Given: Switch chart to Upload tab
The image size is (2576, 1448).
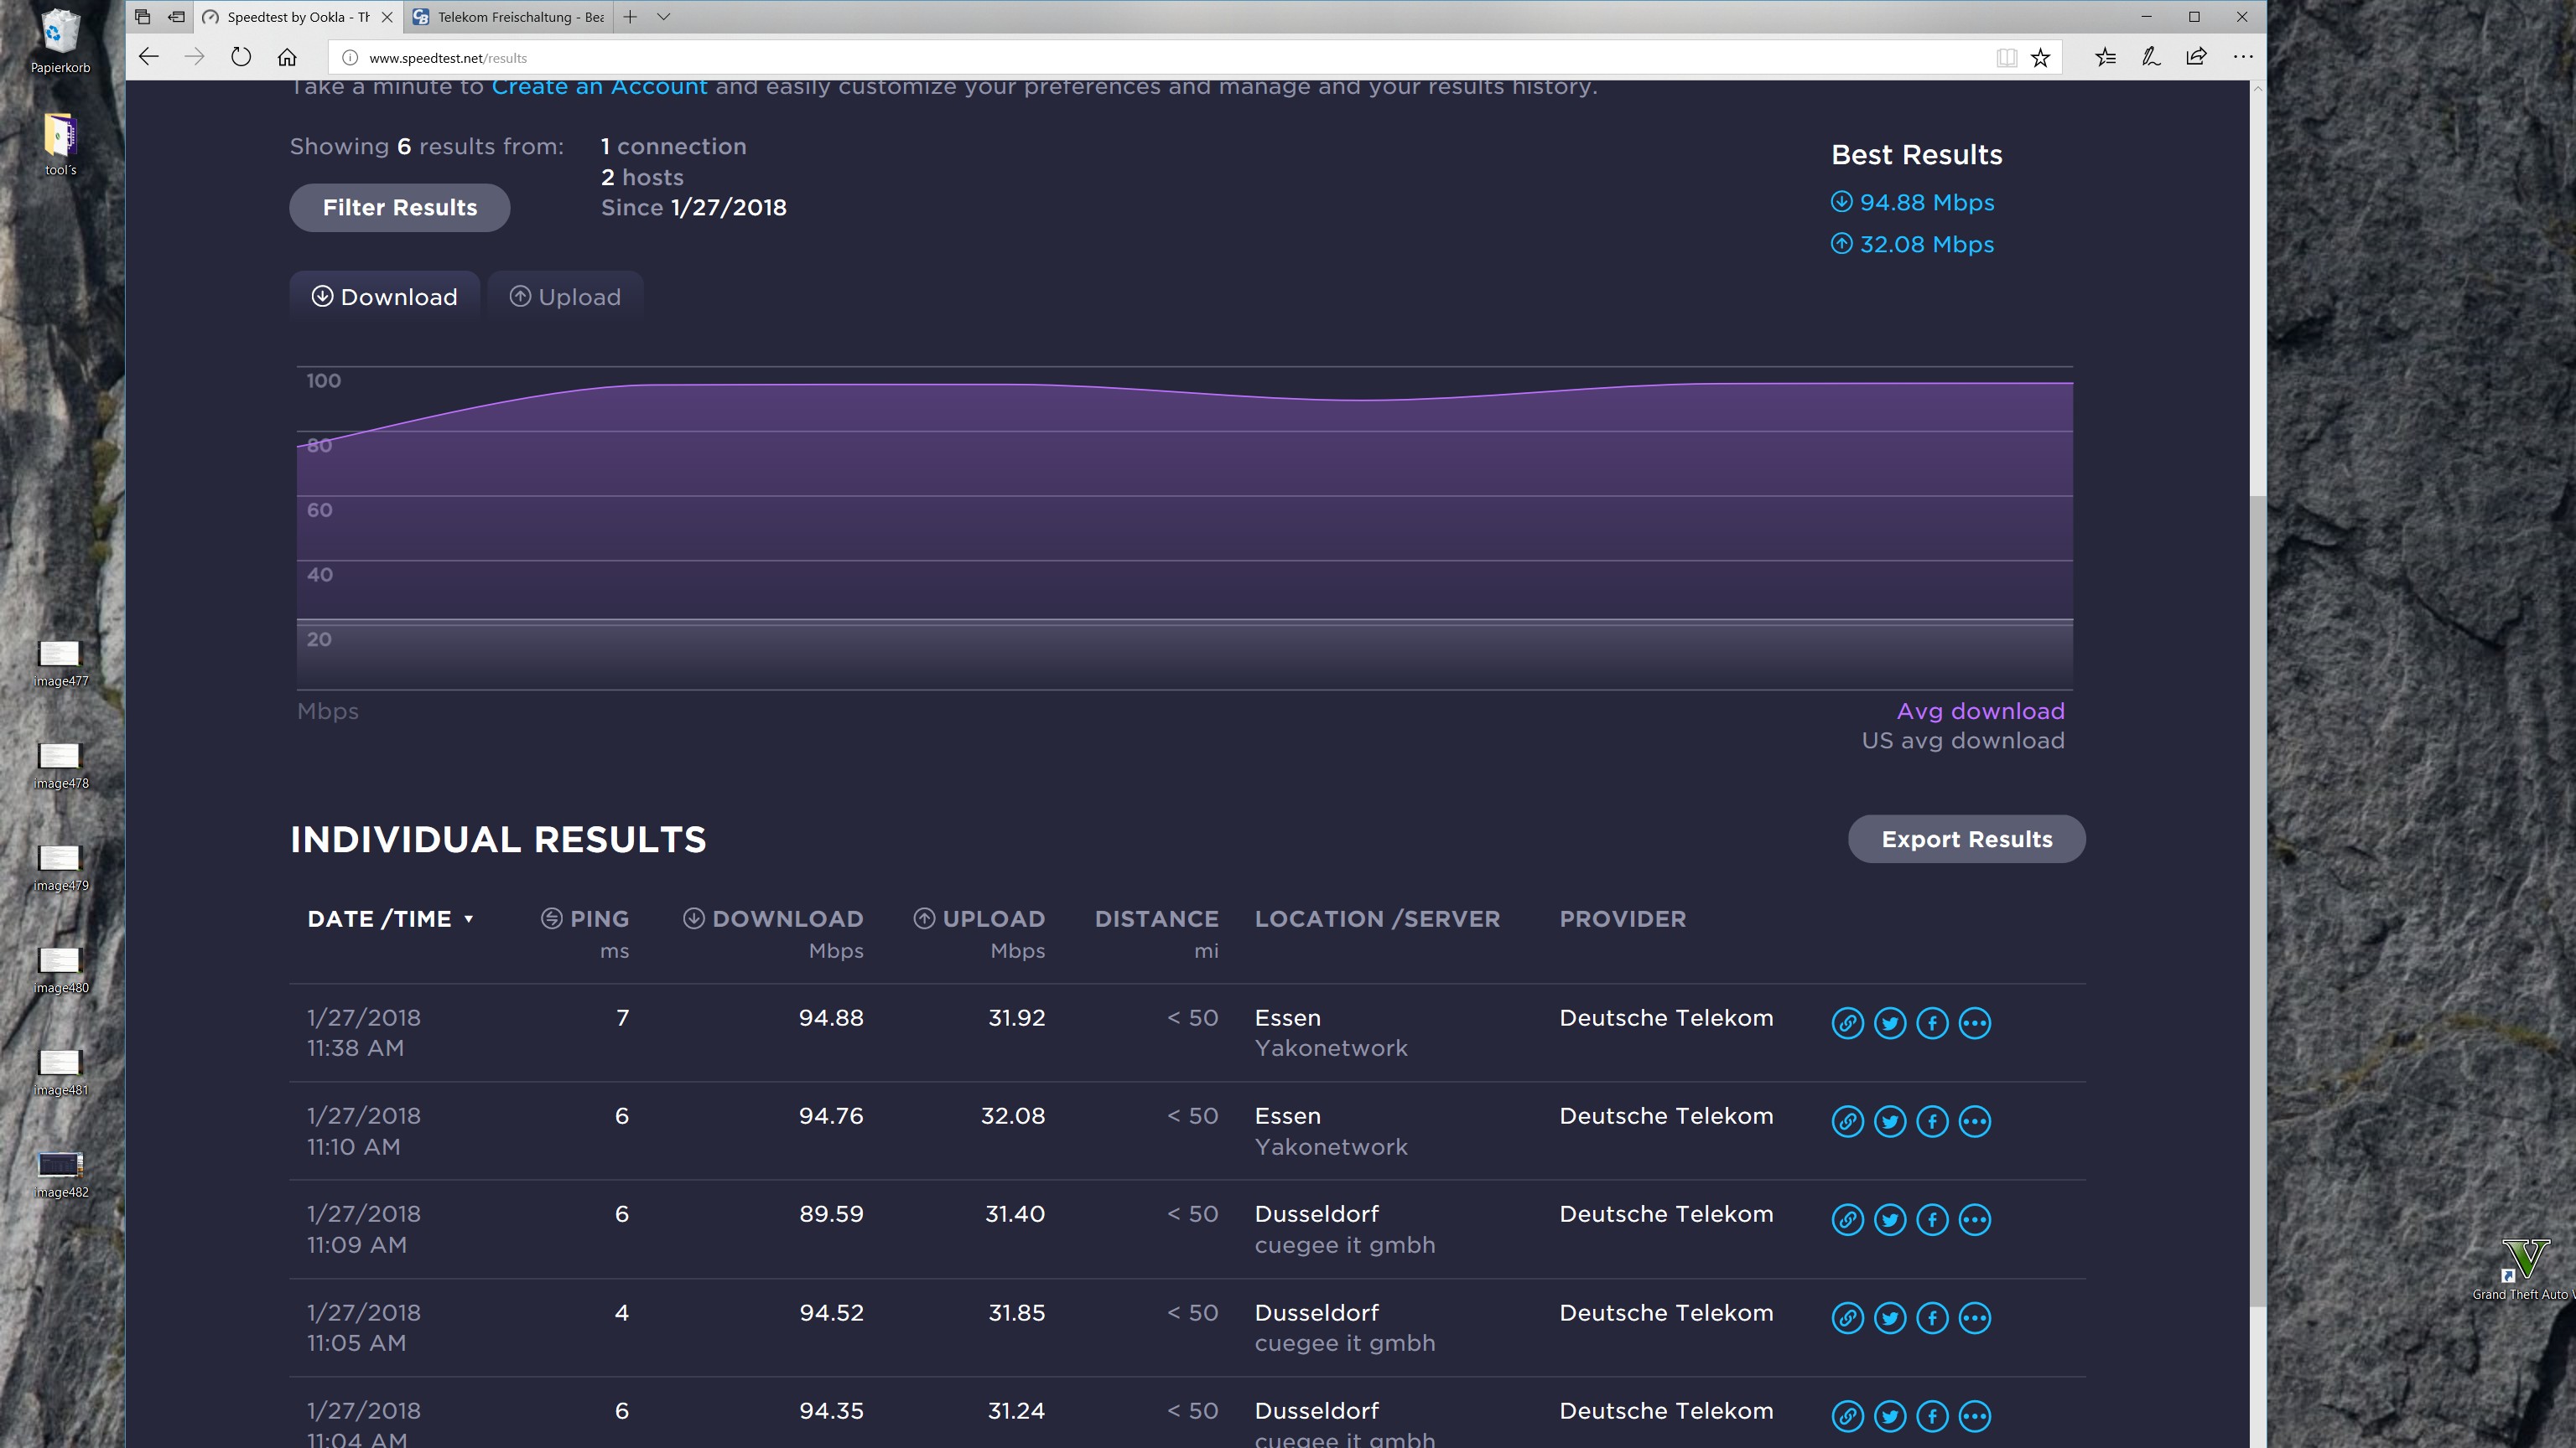Looking at the screenshot, I should [x=565, y=297].
